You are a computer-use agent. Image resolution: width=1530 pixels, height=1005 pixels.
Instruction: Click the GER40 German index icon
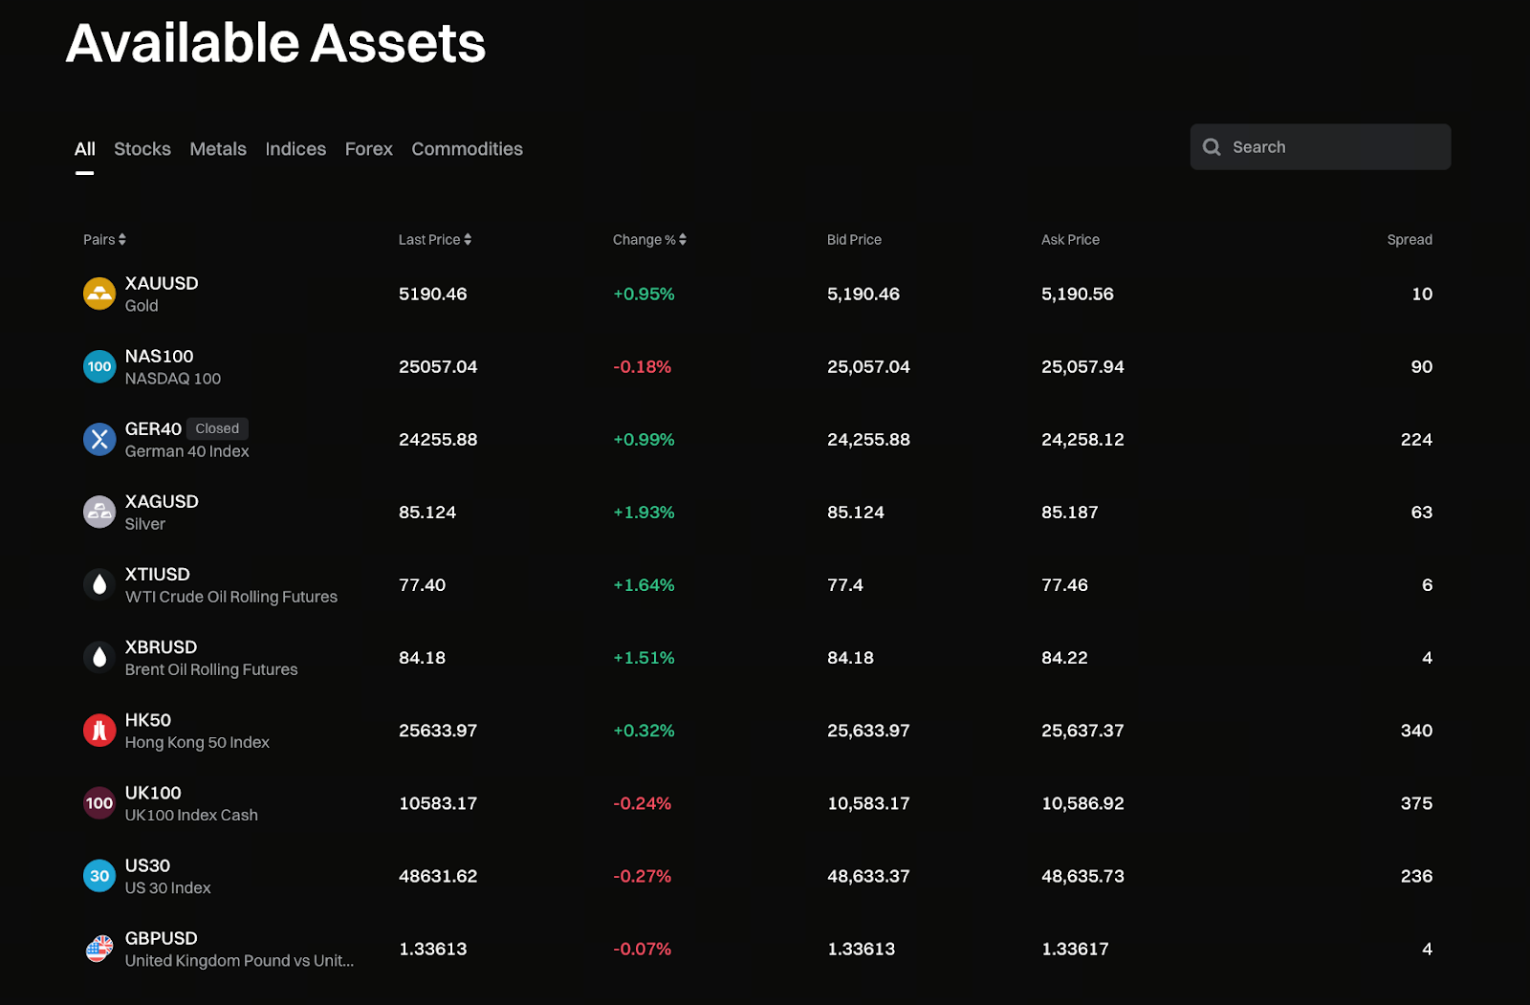click(98, 439)
